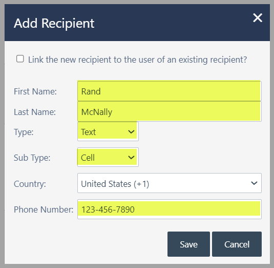274x268 pixels.
Task: Click the First Name label
Action: coord(35,91)
